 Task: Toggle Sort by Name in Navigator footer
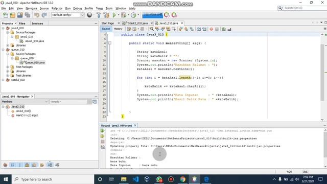[50, 165]
